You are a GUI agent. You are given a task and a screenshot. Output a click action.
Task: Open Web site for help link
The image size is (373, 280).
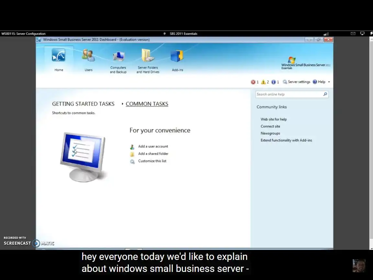[x=274, y=119]
